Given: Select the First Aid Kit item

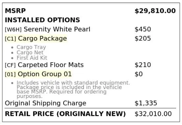Looking at the screenshot, I should 32,58.
